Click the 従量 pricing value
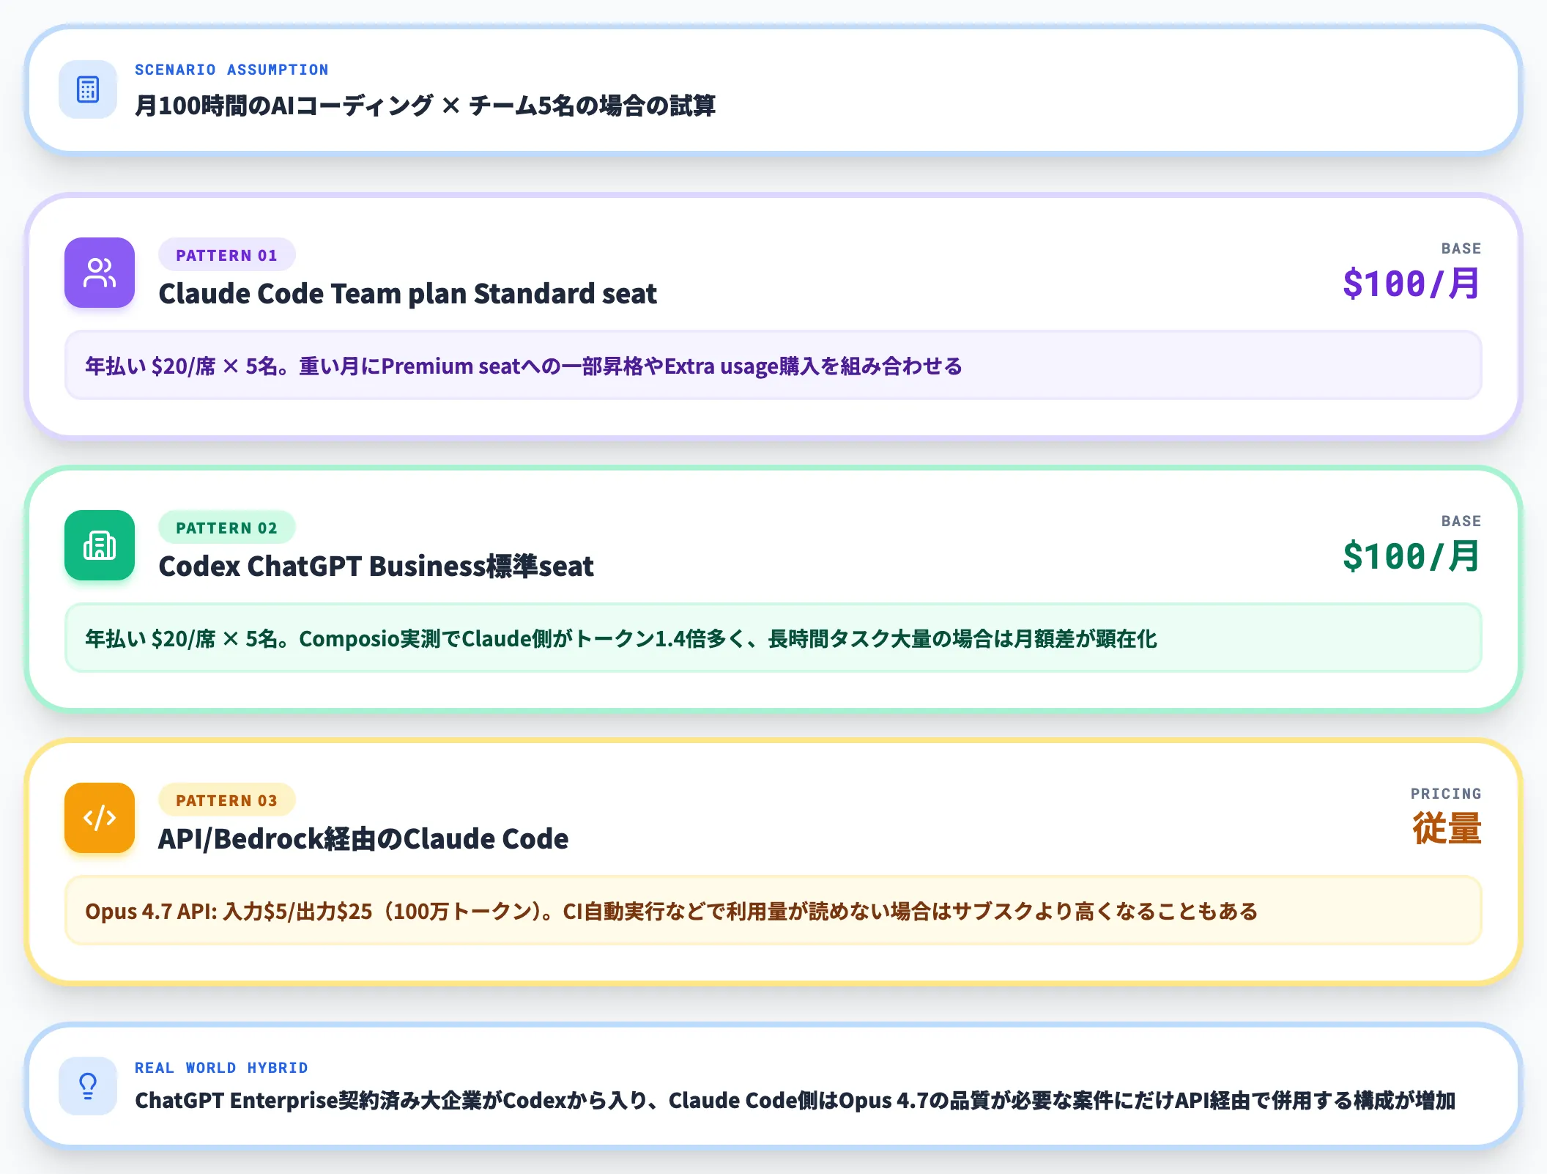This screenshot has height=1174, width=1547. 1447,829
